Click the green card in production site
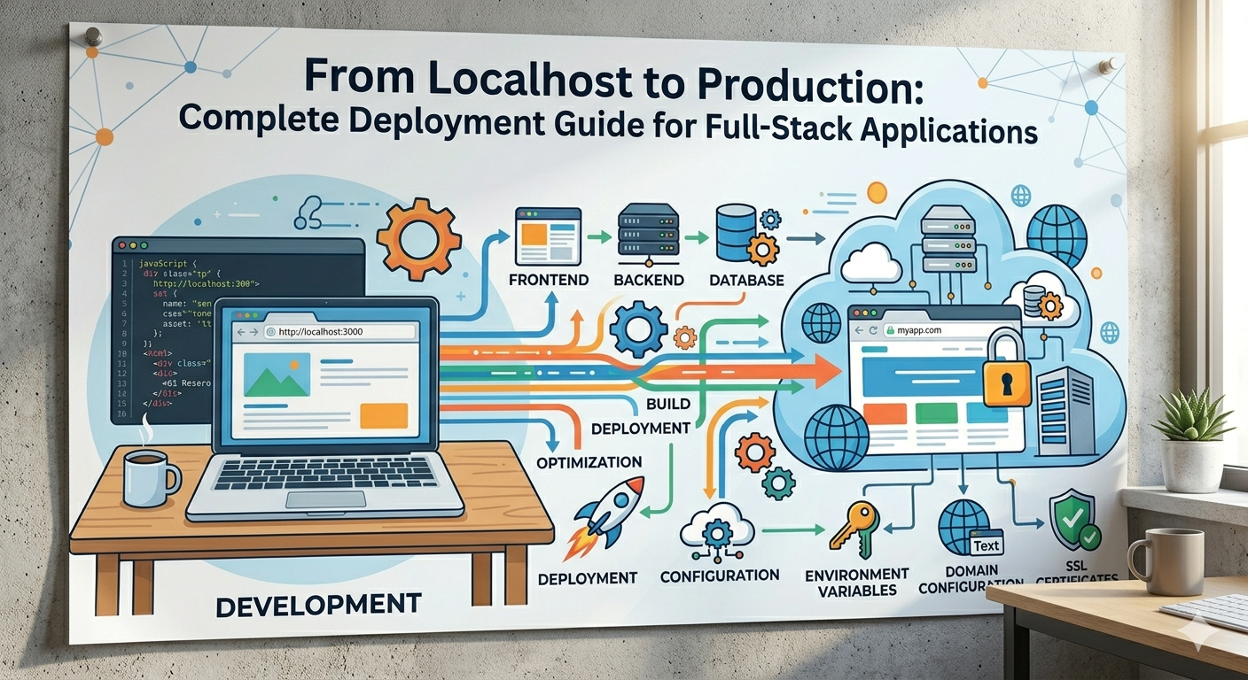This screenshot has width=1248, height=680. [936, 413]
